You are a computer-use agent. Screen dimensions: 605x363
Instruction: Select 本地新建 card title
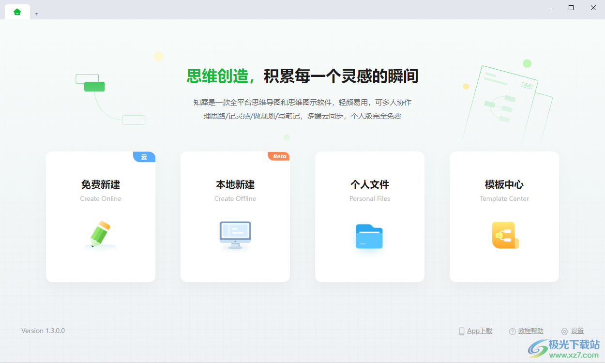tap(235, 184)
